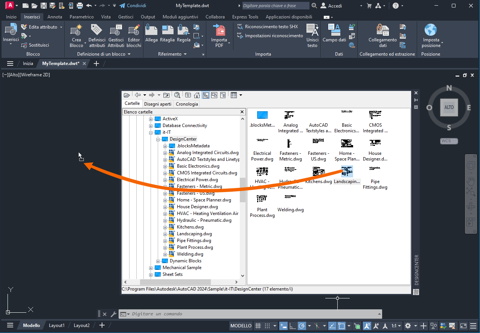Click the Allega reference icon
The width and height of the screenshot is (480, 333).
click(x=151, y=30)
